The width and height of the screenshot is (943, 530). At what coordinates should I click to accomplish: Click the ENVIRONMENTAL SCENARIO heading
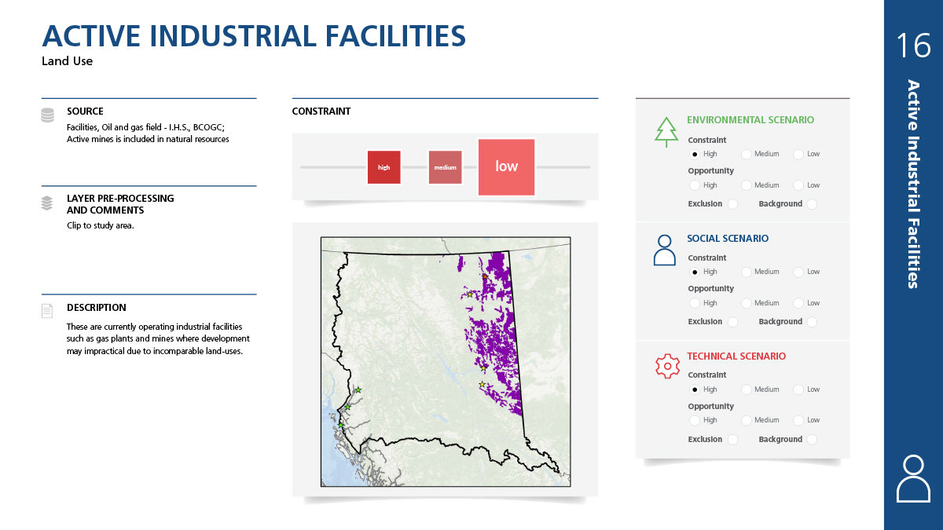(750, 120)
